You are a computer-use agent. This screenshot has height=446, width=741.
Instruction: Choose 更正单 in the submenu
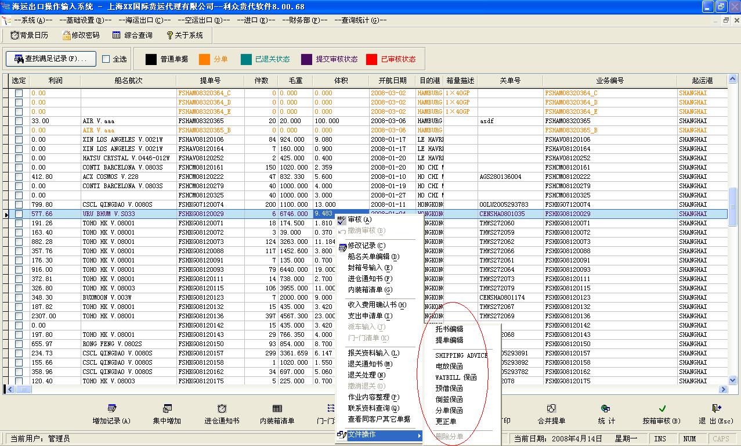(446, 422)
